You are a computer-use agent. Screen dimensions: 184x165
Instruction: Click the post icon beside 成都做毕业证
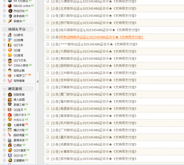[48, 144]
